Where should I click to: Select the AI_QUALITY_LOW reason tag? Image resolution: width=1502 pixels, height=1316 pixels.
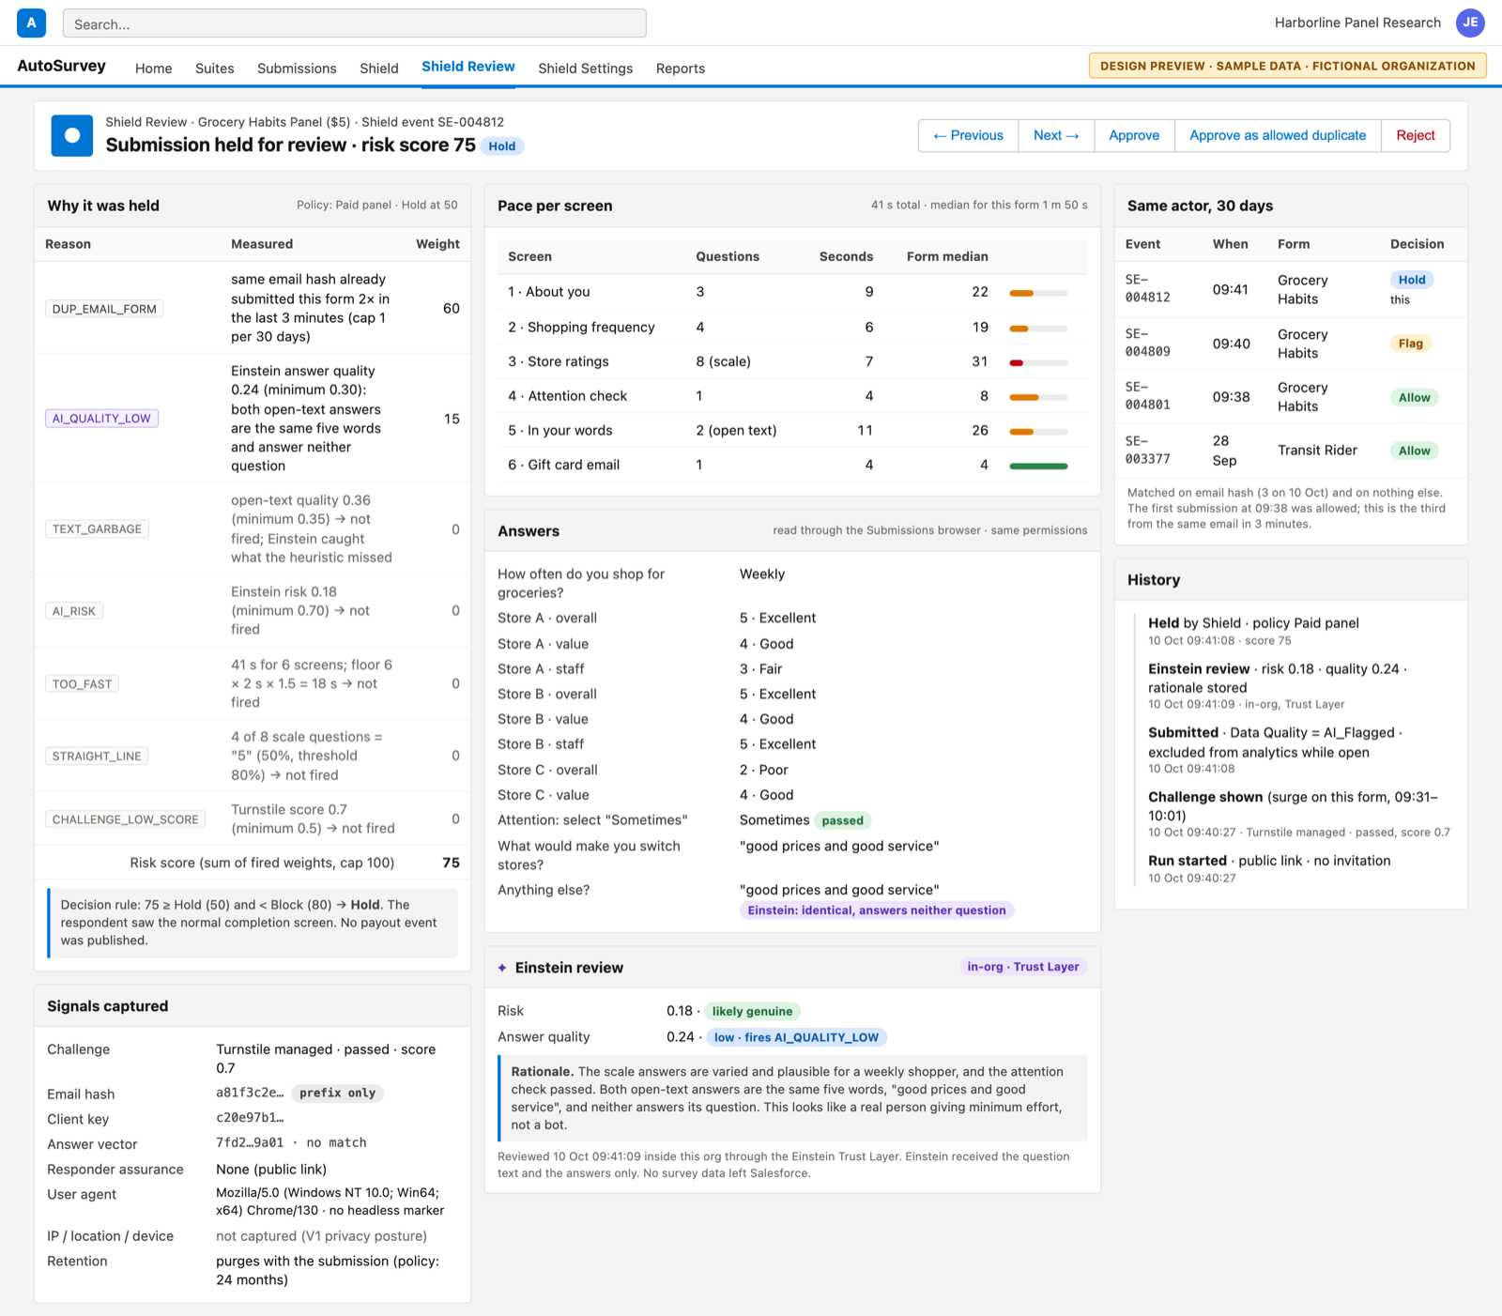[101, 419]
